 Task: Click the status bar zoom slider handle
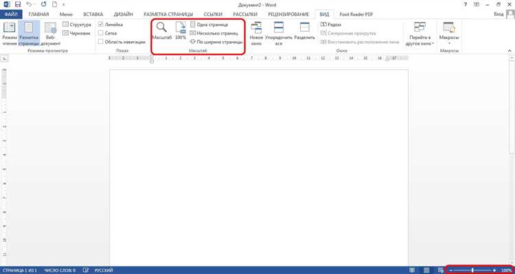pyautogui.click(x=472, y=271)
